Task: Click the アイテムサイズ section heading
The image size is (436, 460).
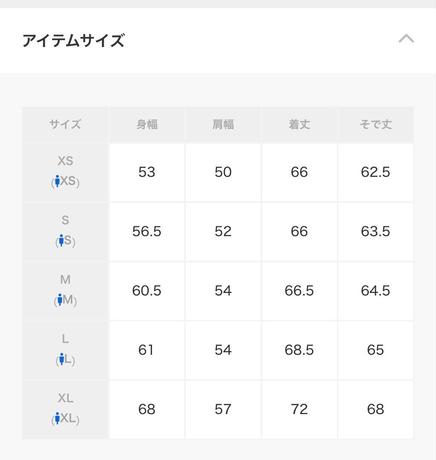Action: point(73,41)
